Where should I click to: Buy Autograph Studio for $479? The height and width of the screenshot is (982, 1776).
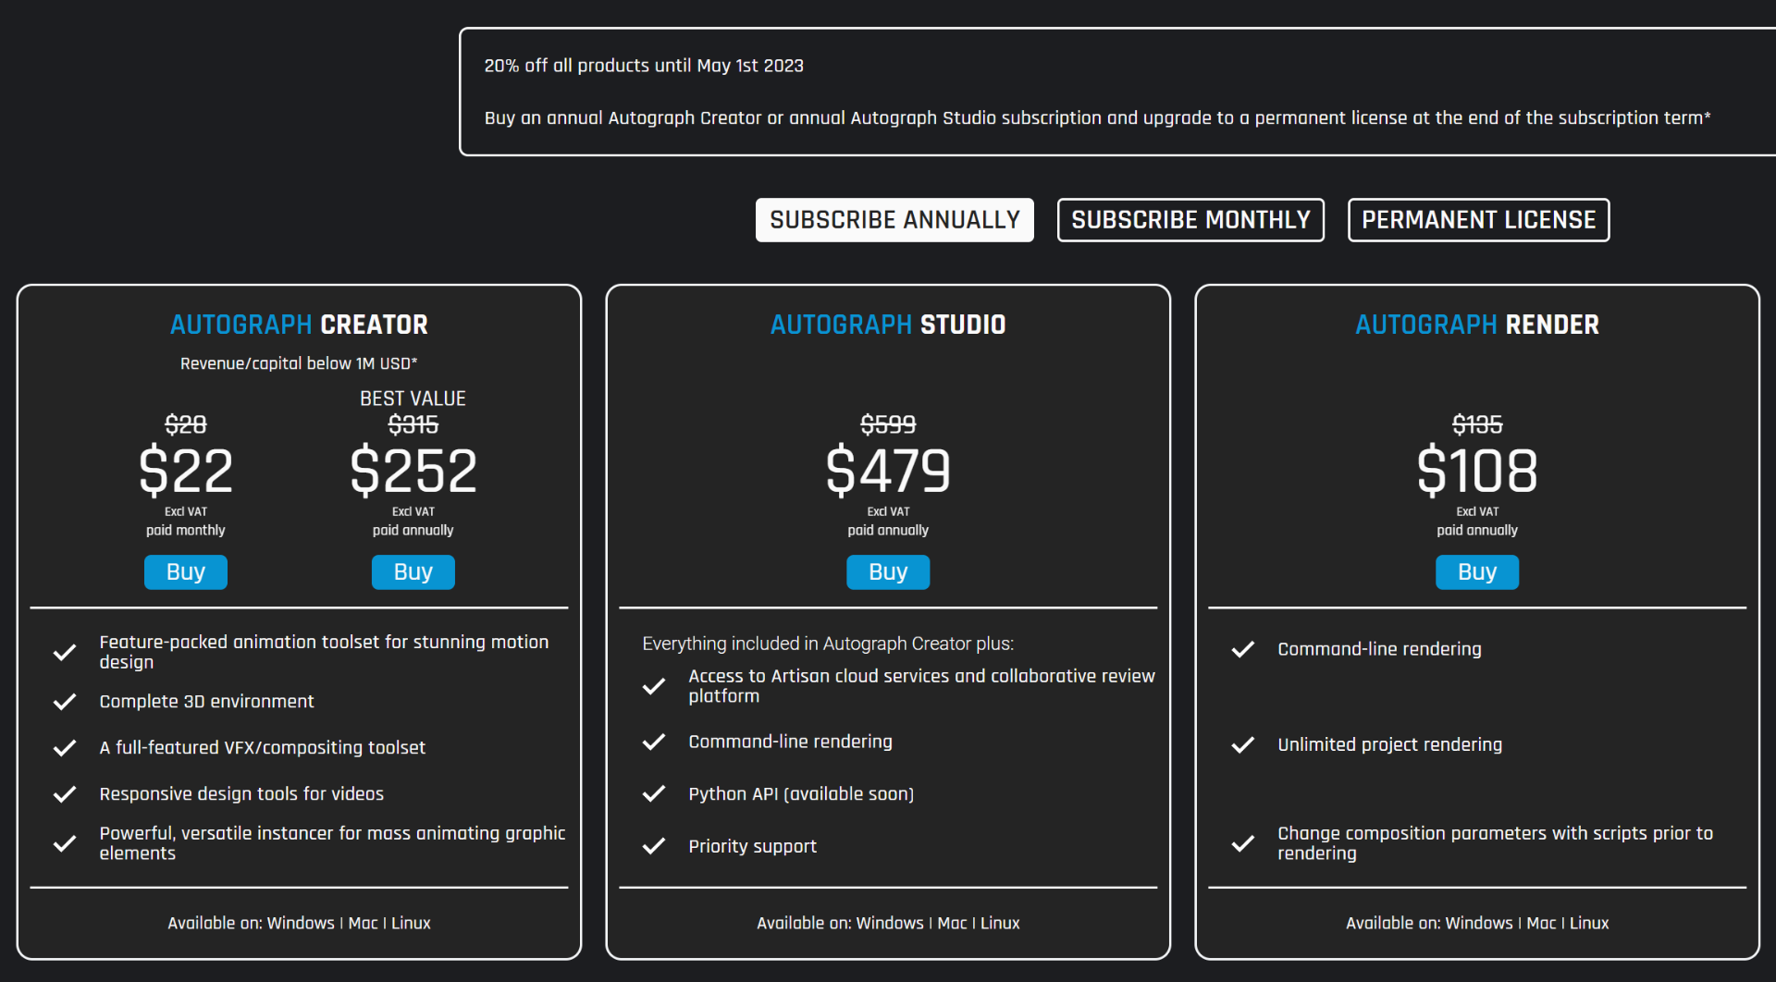coord(888,572)
